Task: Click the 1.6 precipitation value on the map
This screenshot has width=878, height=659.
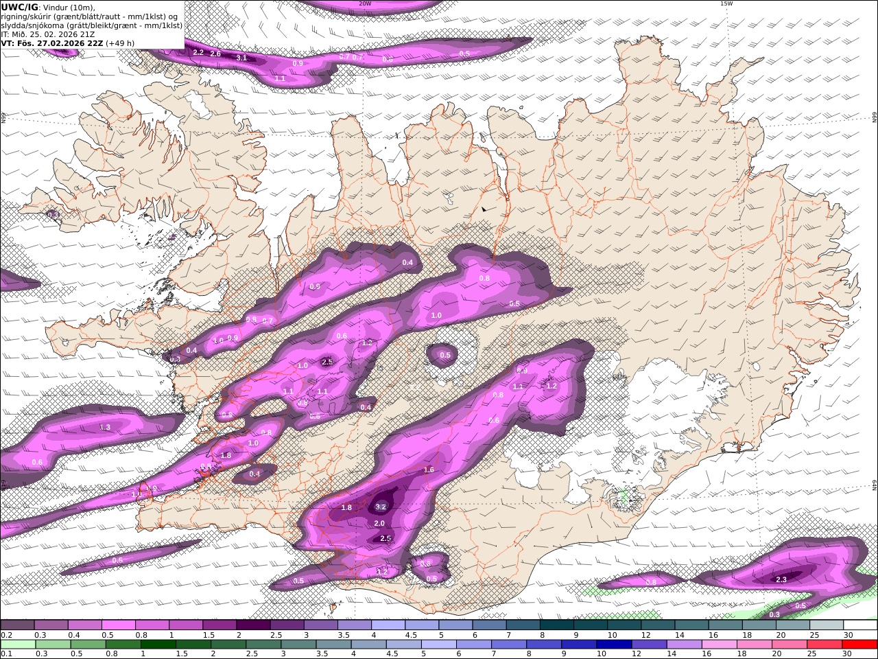Action: pyautogui.click(x=429, y=470)
